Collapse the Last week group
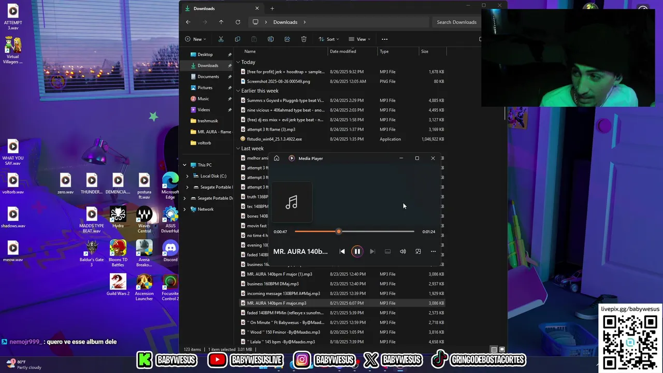The image size is (663, 373). click(238, 149)
